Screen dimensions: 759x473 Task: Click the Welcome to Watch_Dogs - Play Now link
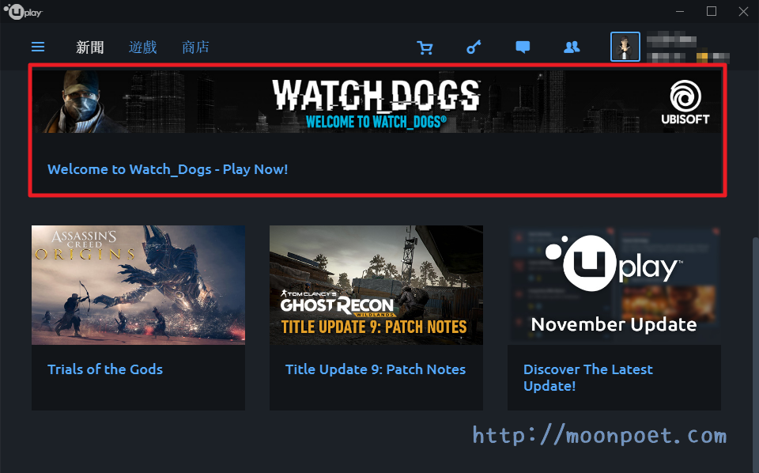(x=168, y=168)
